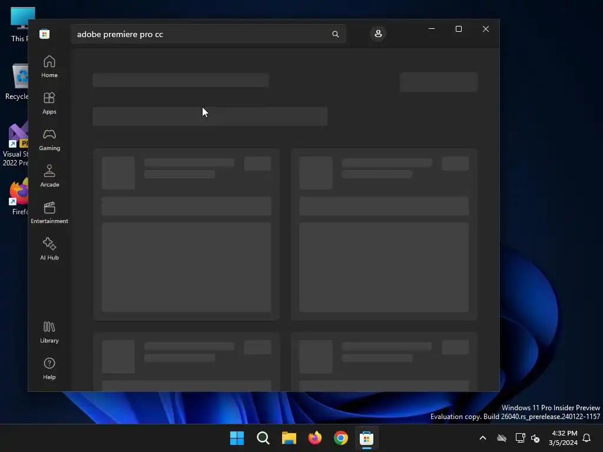Open the network display tray icon
This screenshot has height=452, width=603.
[x=520, y=438]
